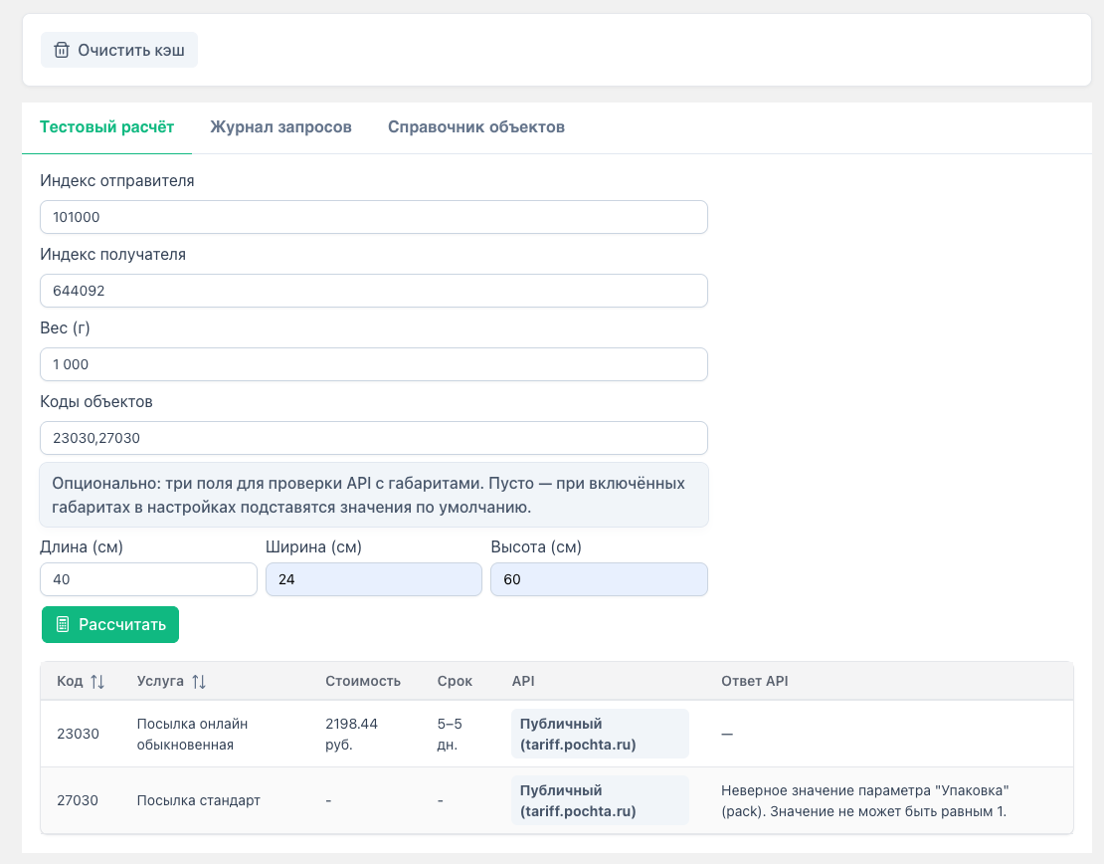Open the Справочник объектов tab

point(476,127)
